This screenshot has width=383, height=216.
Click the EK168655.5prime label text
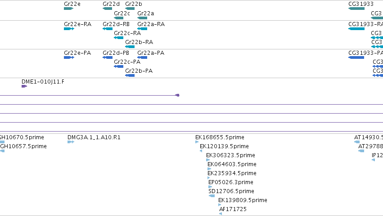tap(220, 137)
